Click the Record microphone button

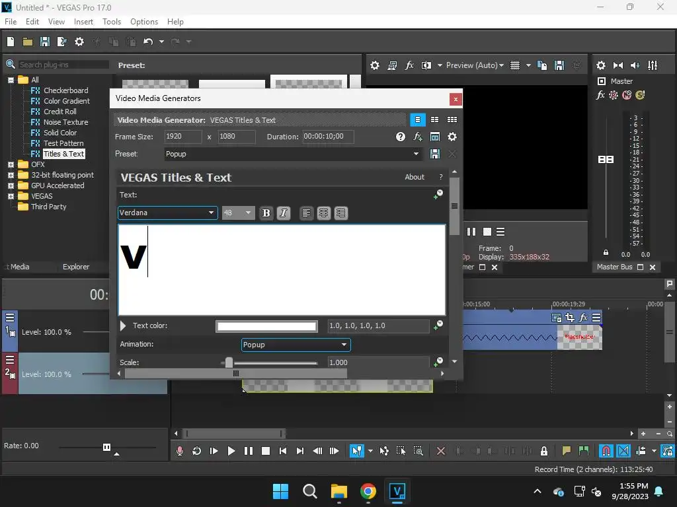click(180, 451)
